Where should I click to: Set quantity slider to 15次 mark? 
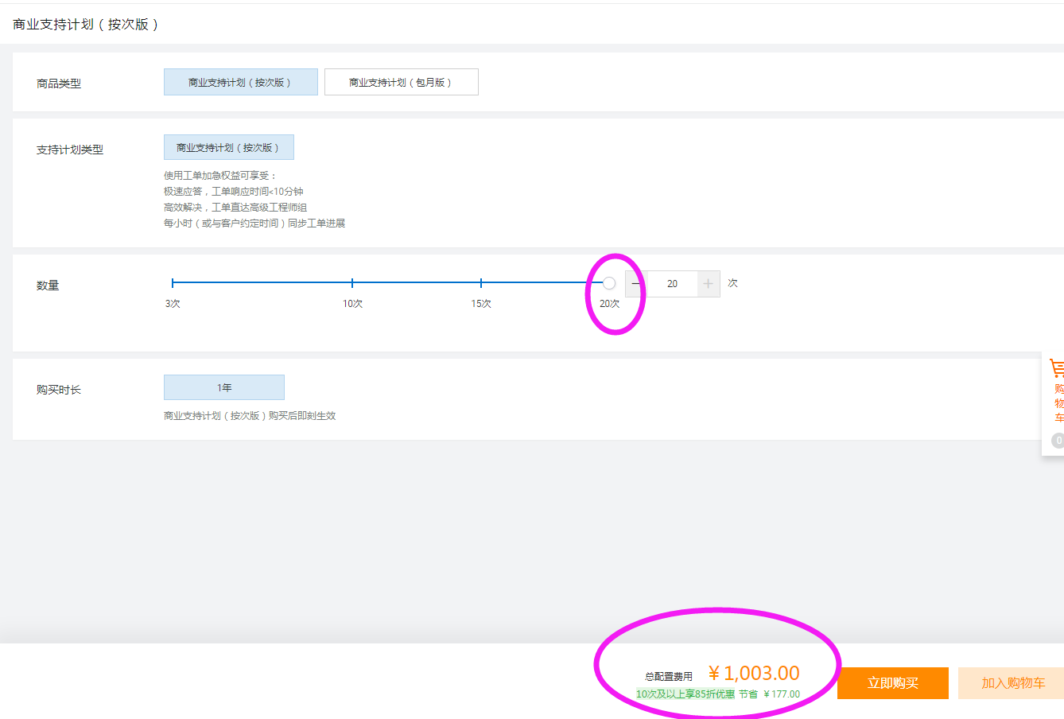tap(481, 283)
